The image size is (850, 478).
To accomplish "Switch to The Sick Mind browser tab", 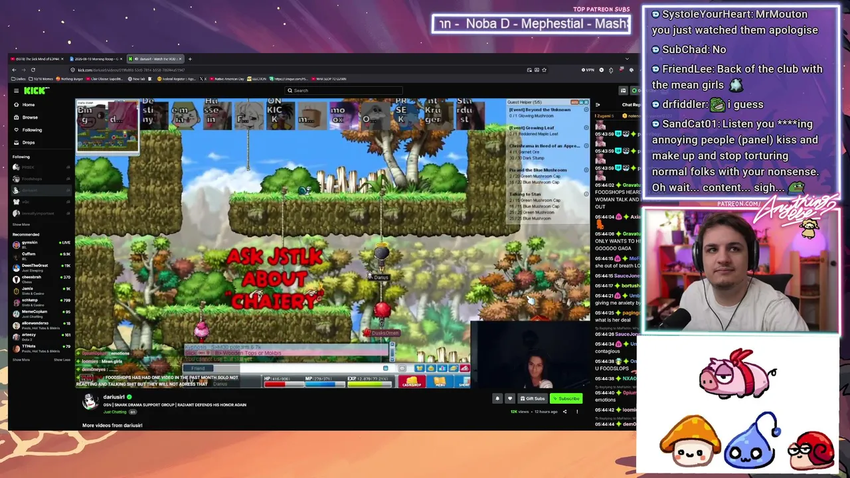I will click(x=37, y=59).
